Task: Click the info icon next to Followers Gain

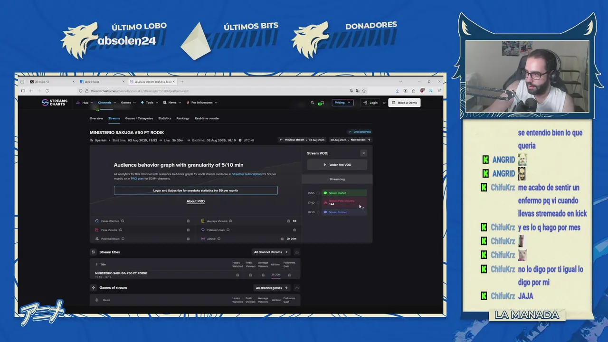Action: point(228,230)
